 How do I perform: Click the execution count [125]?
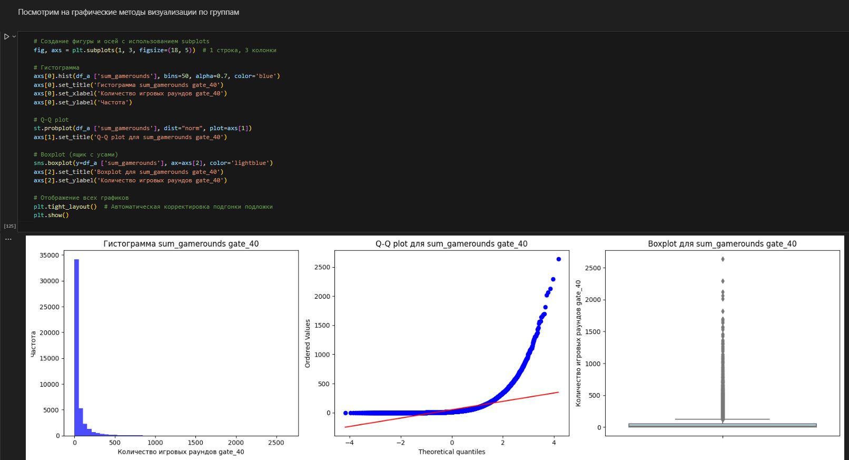pos(10,226)
